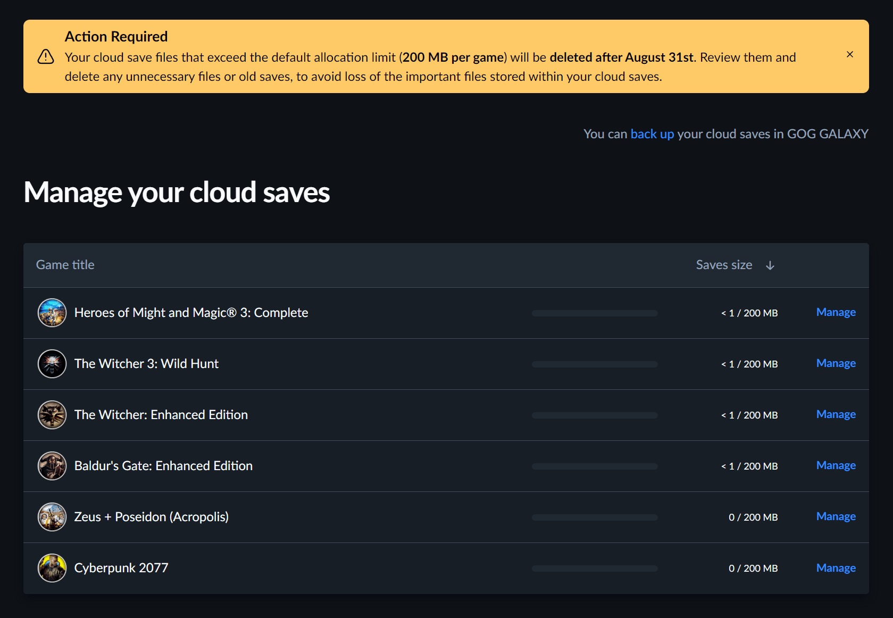Click The Witcher: Enhanced Edition game icon

(52, 415)
